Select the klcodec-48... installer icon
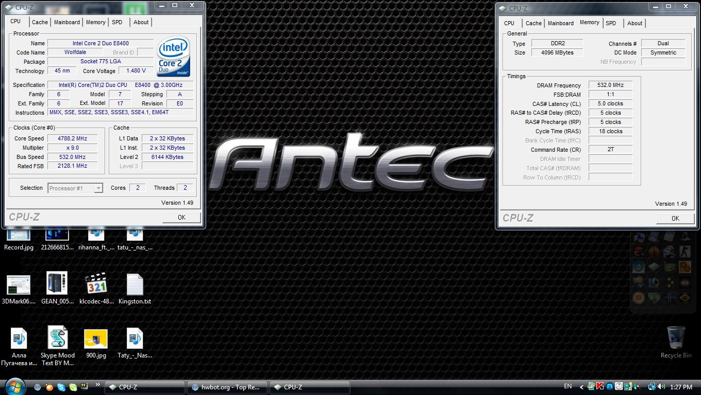 coord(96,289)
